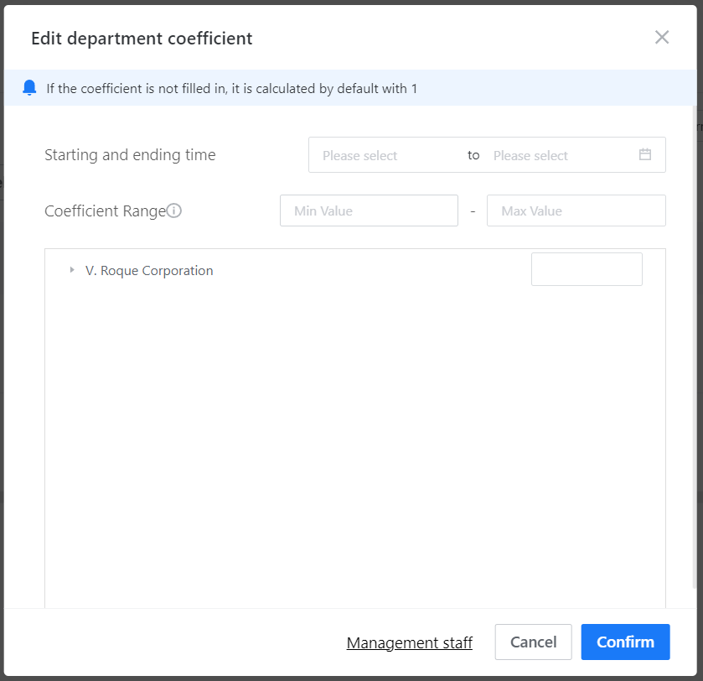
Task: Click the 'Edit department coefficient' dialog title
Action: (x=142, y=38)
